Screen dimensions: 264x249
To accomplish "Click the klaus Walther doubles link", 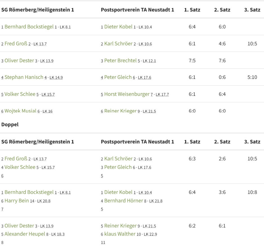I will point(120,234).
